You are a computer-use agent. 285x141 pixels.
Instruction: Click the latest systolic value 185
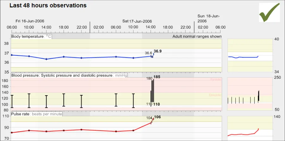pos(157,77)
